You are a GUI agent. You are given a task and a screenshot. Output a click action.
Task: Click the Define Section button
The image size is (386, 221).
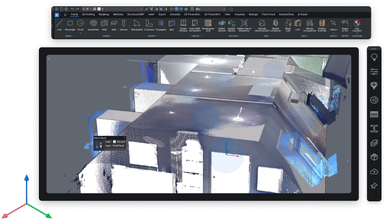(x=222, y=25)
